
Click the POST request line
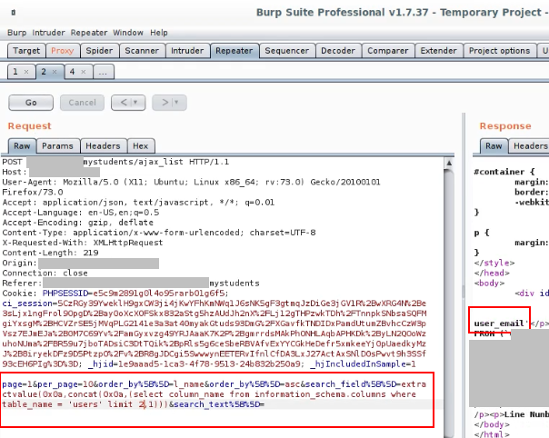point(115,162)
